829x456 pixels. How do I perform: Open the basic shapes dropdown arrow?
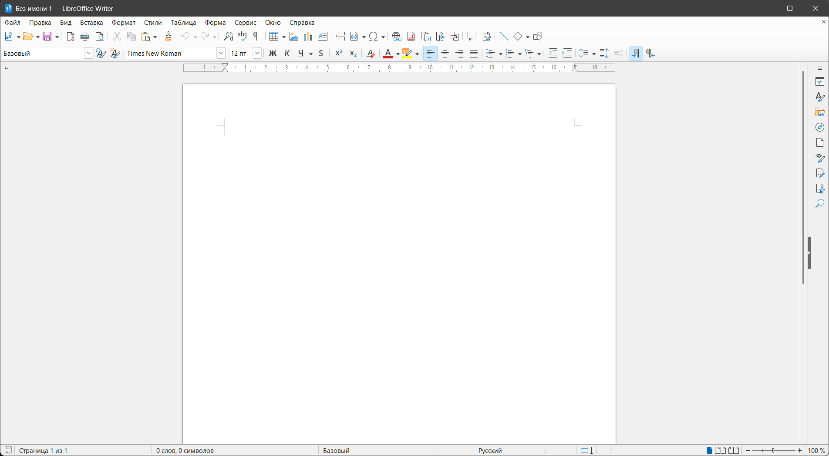pyautogui.click(x=527, y=37)
